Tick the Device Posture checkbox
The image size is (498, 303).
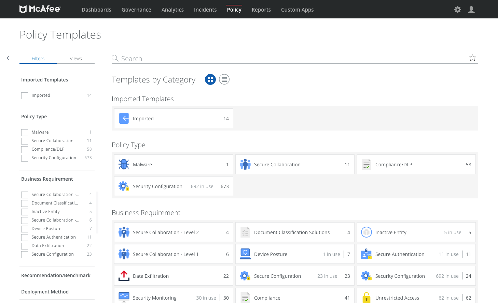click(25, 229)
